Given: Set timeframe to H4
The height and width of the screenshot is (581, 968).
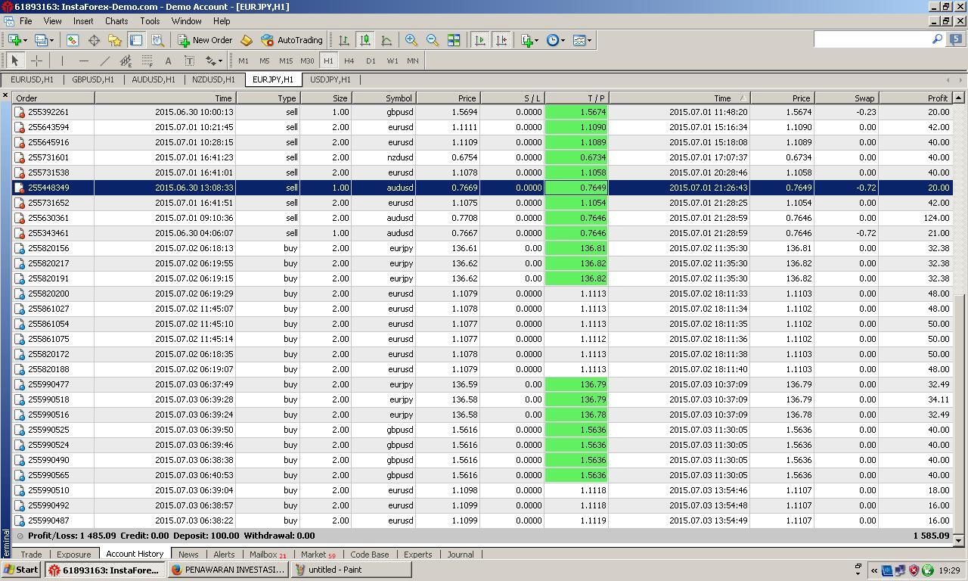Looking at the screenshot, I should [349, 61].
